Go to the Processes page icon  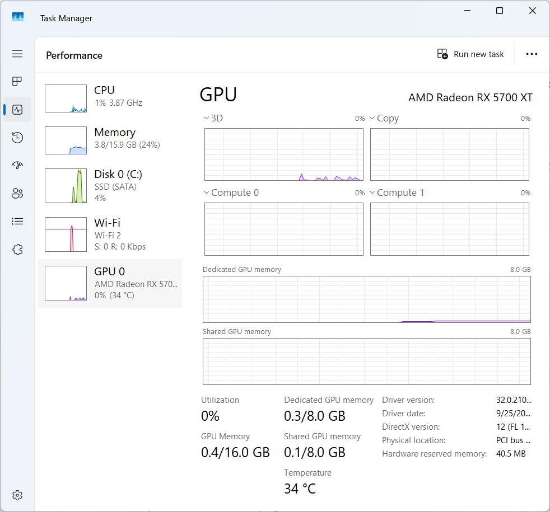click(x=17, y=82)
